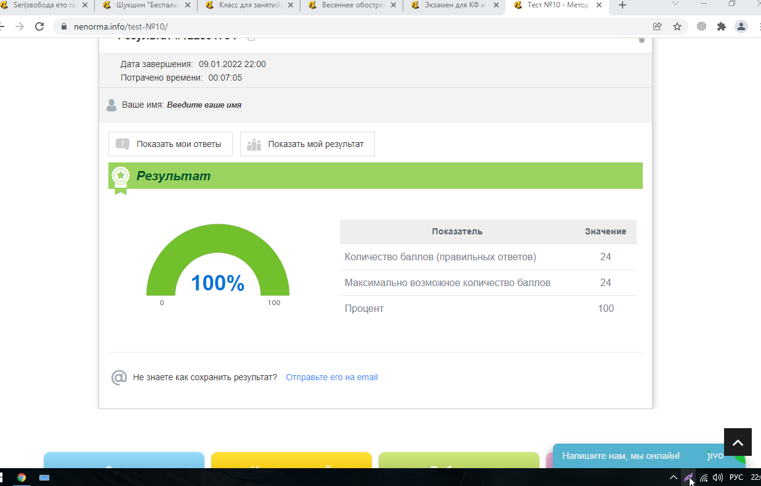Switch input language via РУС indicator
Screen dimensions: 761x486
coord(736,477)
